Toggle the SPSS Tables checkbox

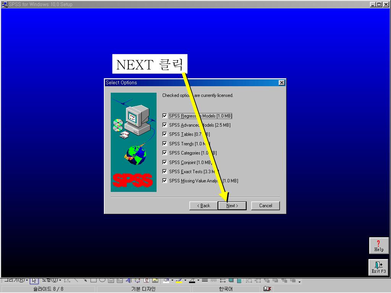point(165,134)
